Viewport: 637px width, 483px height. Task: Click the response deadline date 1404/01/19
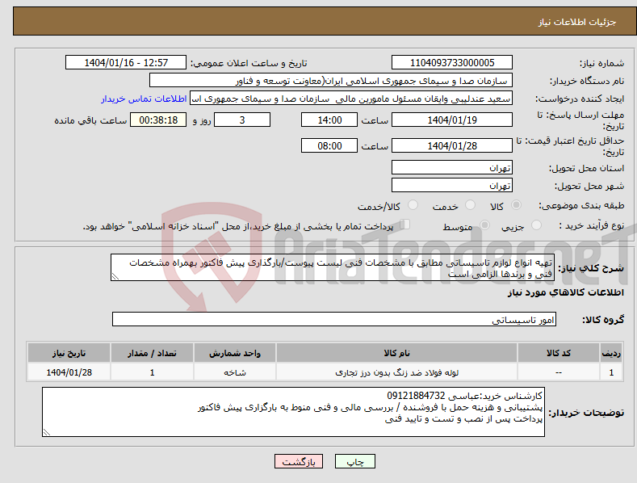pyautogui.click(x=452, y=120)
